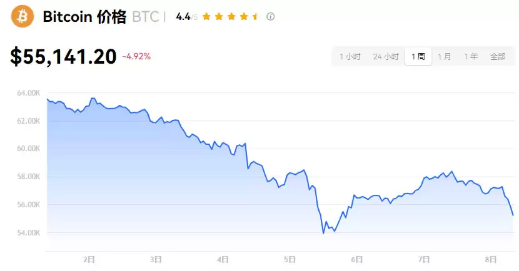
Task: Click the third rating star
Action: 231,17
